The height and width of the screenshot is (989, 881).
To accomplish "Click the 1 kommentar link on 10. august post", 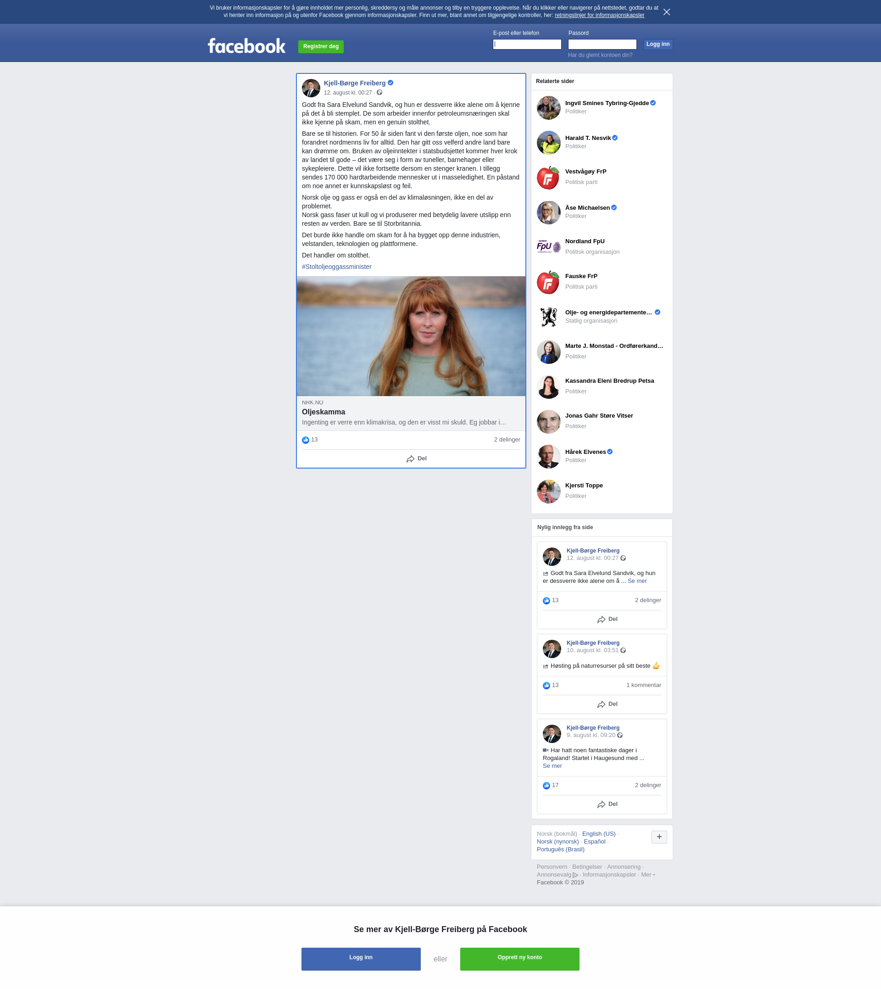I will pyautogui.click(x=643, y=685).
